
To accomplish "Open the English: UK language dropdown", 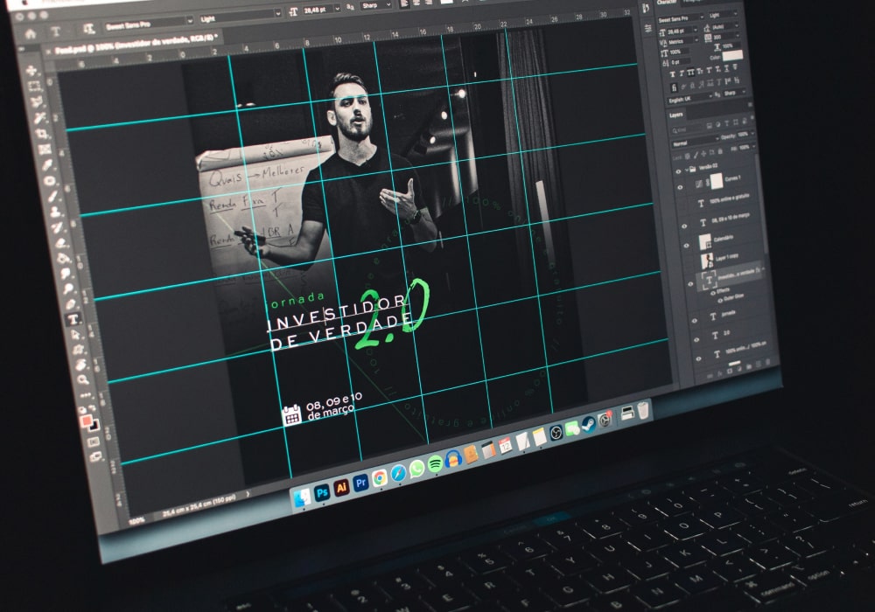I will (x=690, y=98).
